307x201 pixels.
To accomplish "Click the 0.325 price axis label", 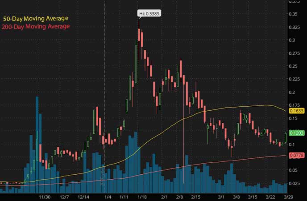I will (x=294, y=27).
